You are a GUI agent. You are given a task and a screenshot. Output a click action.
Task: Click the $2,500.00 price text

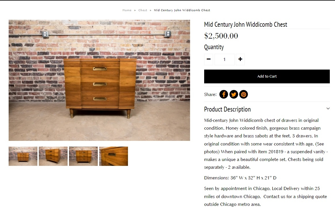[221, 36]
